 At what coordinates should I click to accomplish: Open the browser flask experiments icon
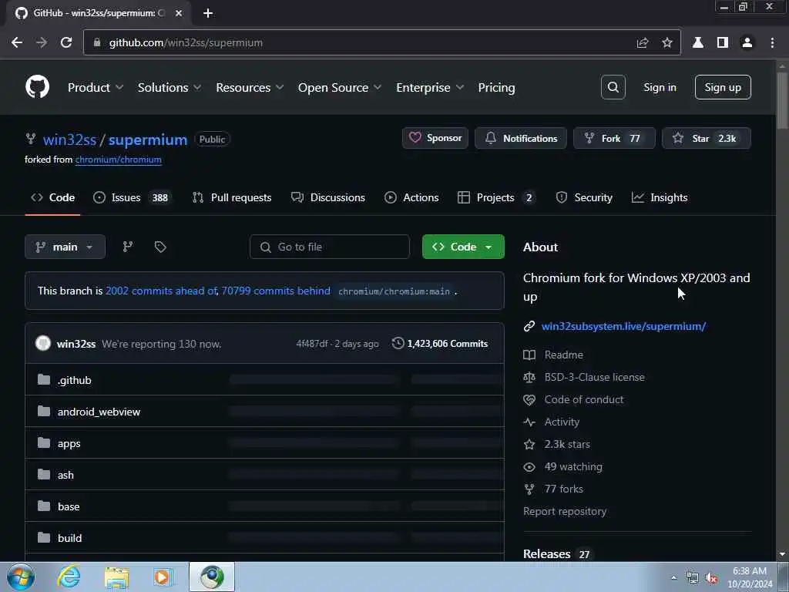(x=698, y=43)
